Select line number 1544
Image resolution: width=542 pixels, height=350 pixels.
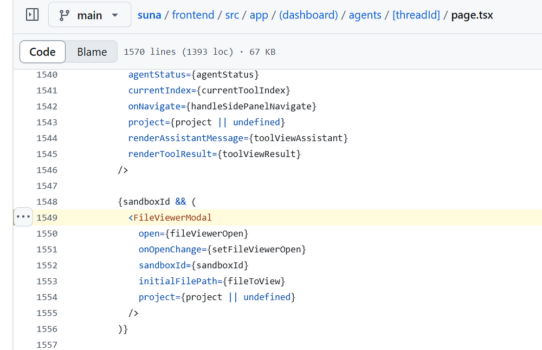pos(47,138)
